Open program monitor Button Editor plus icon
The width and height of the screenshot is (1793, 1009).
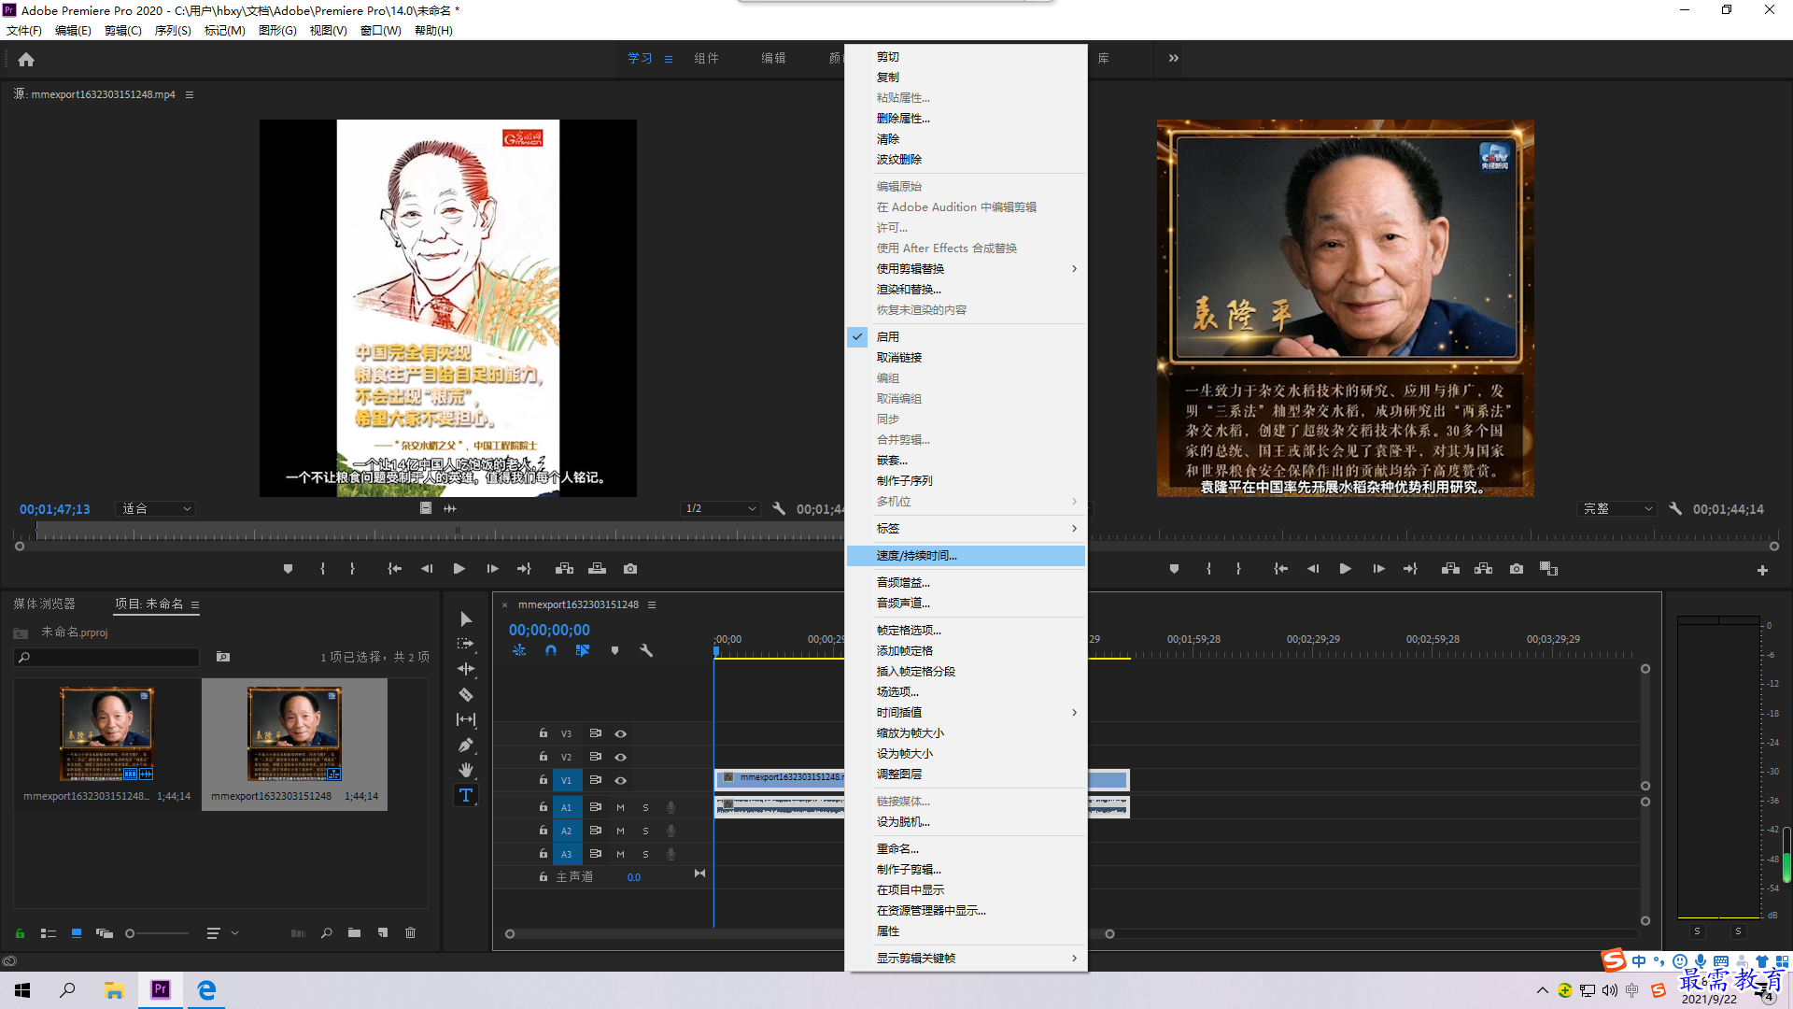[x=1762, y=570]
